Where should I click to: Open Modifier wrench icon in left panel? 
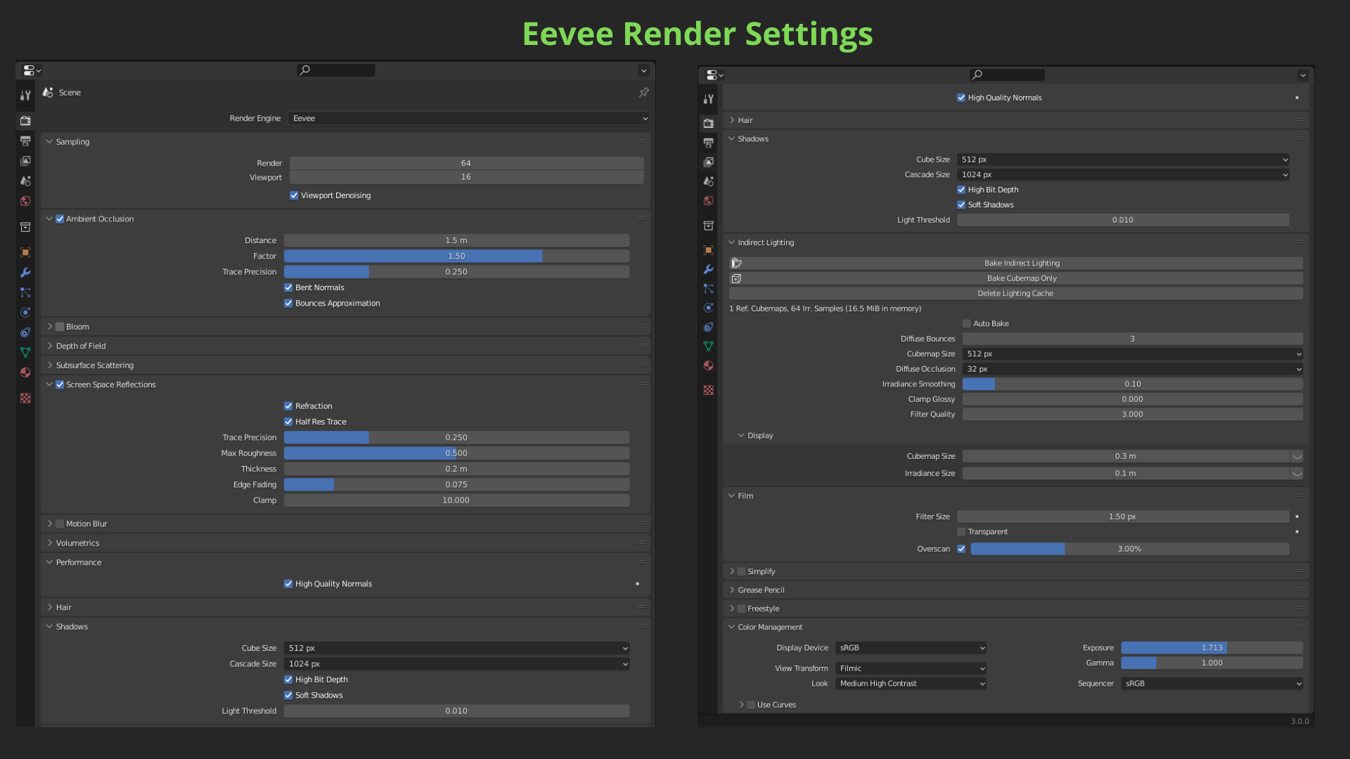(x=25, y=273)
